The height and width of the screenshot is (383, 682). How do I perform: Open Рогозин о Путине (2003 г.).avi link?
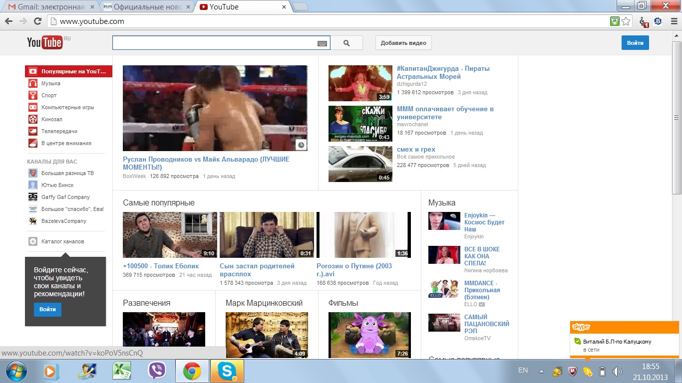tap(354, 270)
